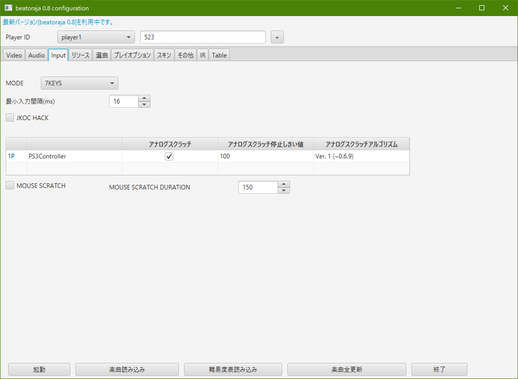Click the 楽曲全更新 button
This screenshot has height=379, width=518.
(347, 369)
